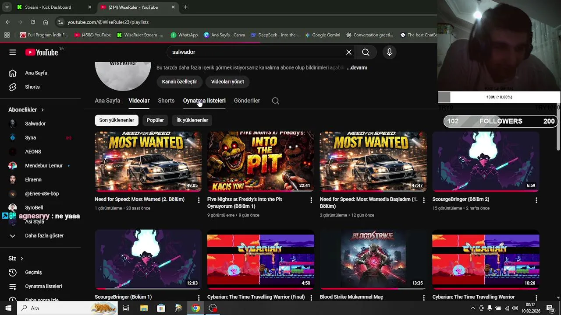Click the magnifier search button

click(x=366, y=52)
